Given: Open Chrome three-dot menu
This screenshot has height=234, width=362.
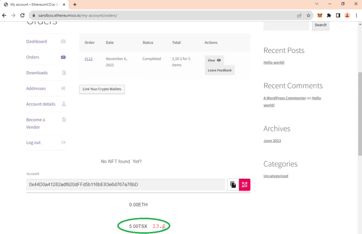Looking at the screenshot, I should tap(356, 16).
